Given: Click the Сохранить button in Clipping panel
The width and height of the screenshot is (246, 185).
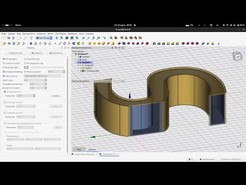Looking at the screenshot, I should [x=56, y=53].
